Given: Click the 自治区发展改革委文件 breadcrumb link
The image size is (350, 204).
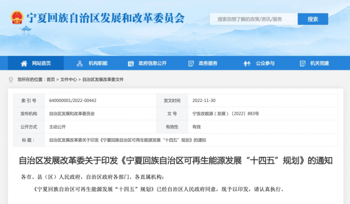Looking at the screenshot, I should (103, 80).
